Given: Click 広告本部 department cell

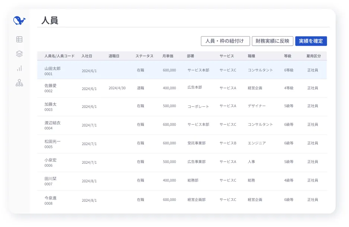Looking at the screenshot, I should (x=195, y=87).
